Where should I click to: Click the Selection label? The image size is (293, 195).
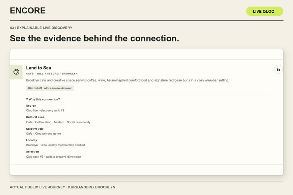[x=32, y=152]
